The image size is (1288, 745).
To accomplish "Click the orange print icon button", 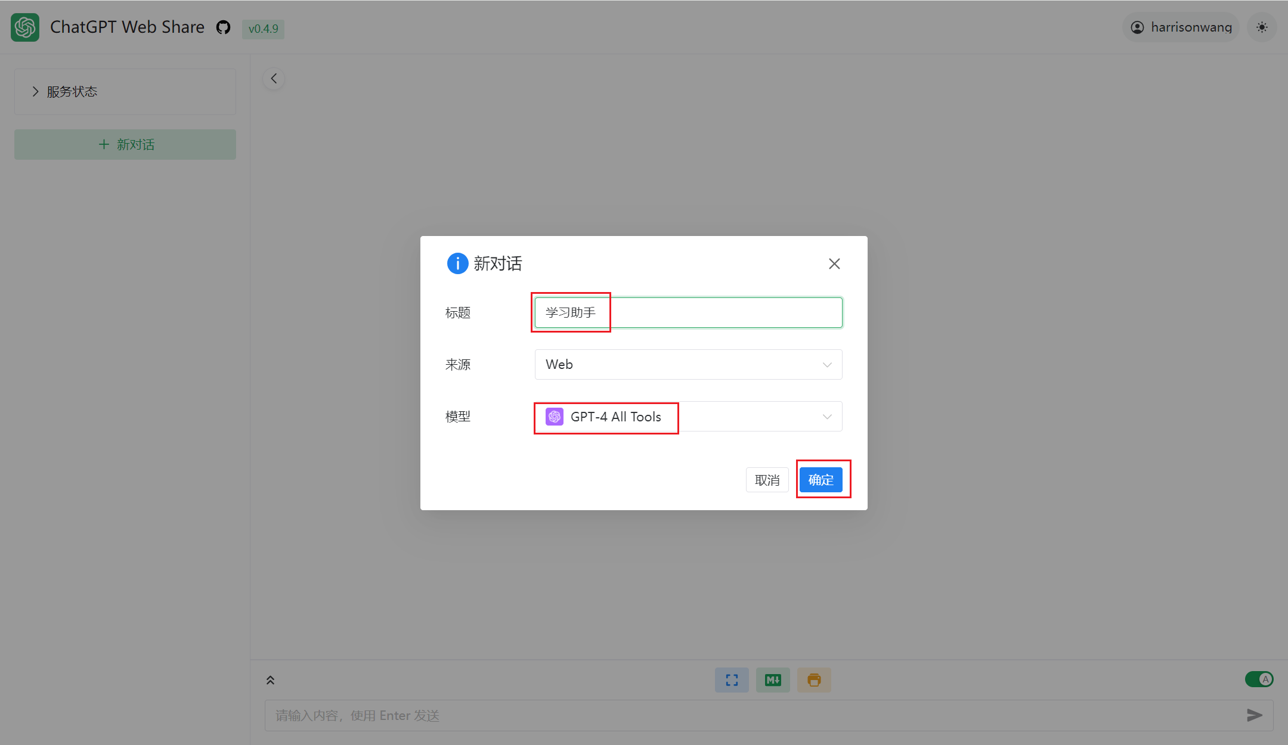I will tap(814, 680).
